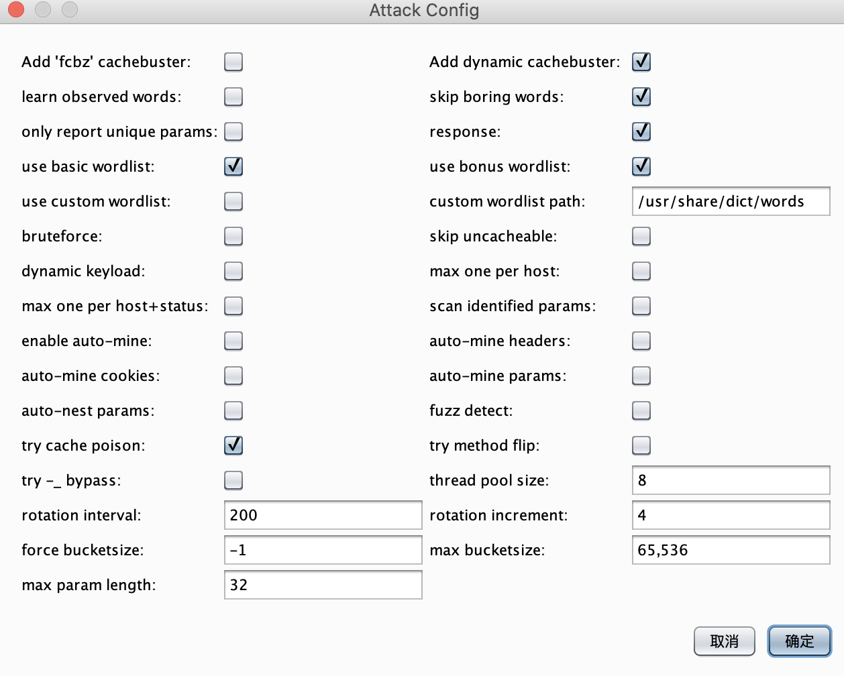Disable 'try cache poison'

pos(233,445)
